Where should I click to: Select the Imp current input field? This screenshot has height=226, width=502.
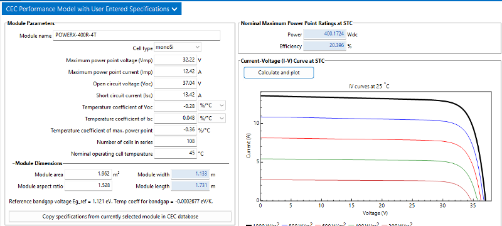(x=175, y=72)
